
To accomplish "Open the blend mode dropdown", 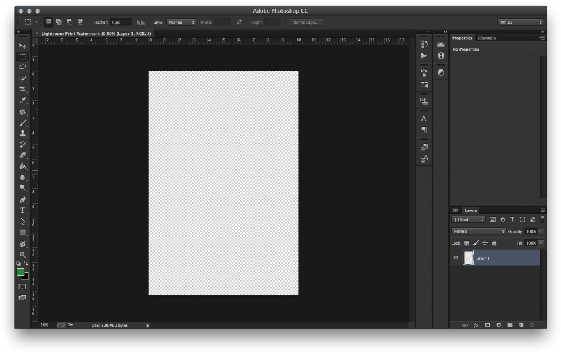I will pyautogui.click(x=478, y=231).
